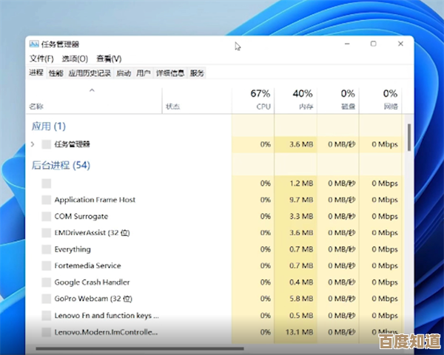Sort by the 0% 磁盘 column header
444x355 pixels.
[338, 101]
